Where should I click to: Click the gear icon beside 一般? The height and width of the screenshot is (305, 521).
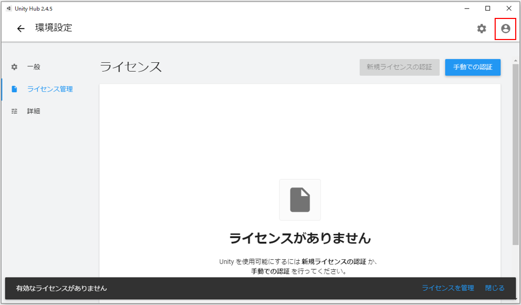[14, 67]
